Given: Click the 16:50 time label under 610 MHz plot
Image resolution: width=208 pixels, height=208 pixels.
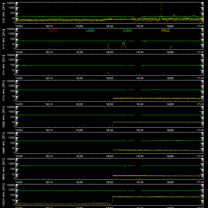Looking at the screenshot, I should click(170, 78).
